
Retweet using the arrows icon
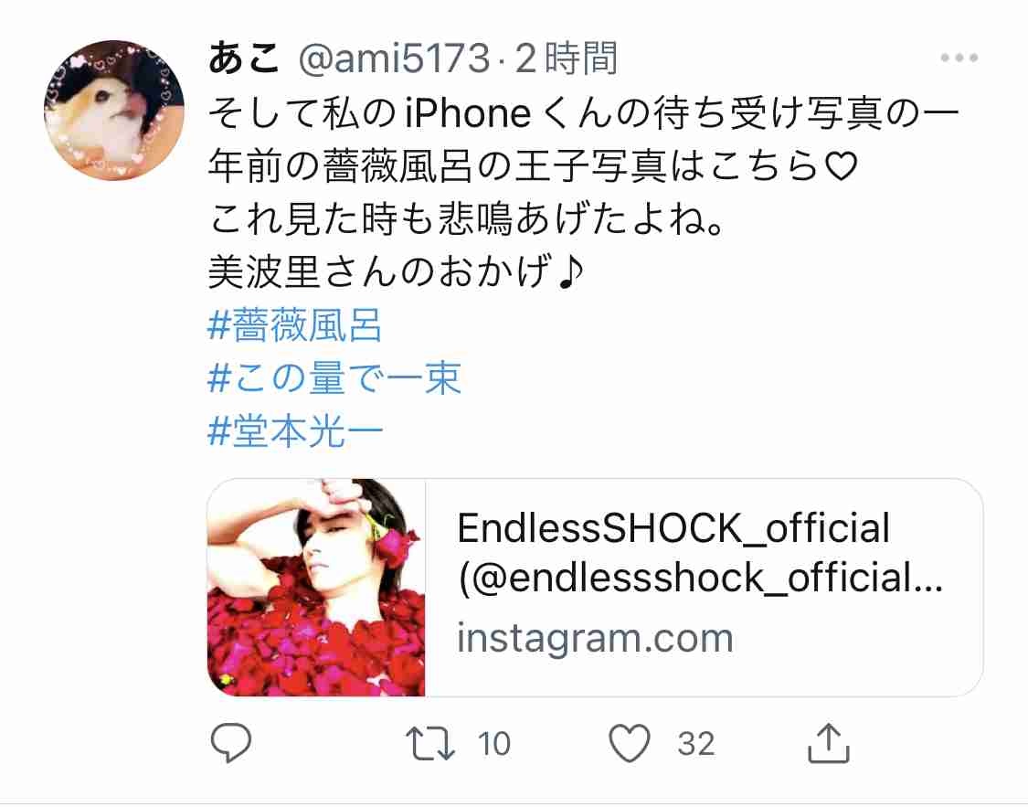point(430,743)
